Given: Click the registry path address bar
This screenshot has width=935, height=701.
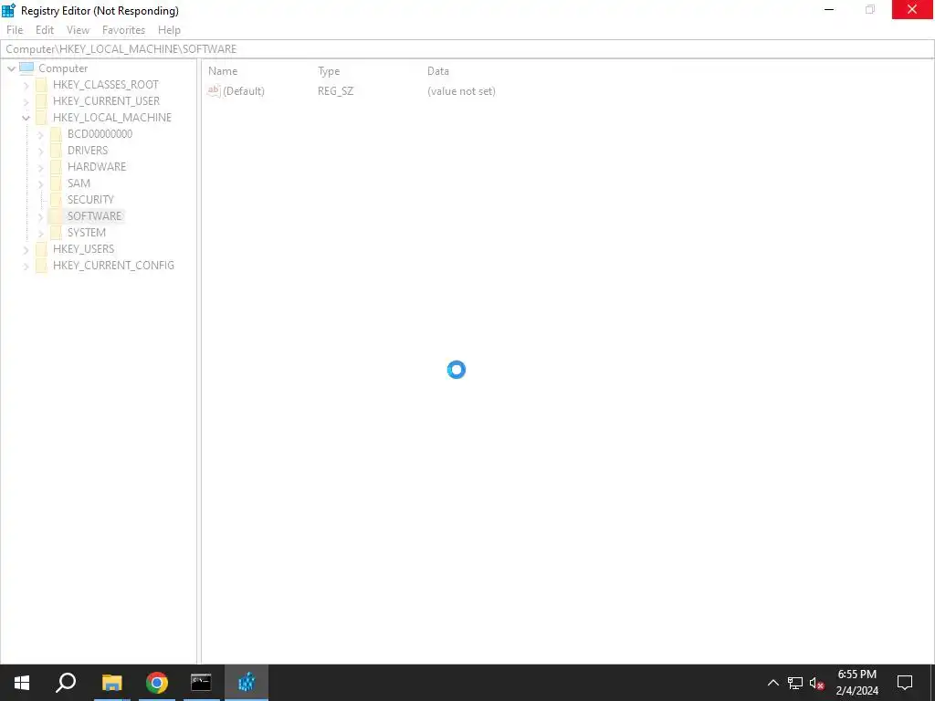Looking at the screenshot, I should (467, 49).
